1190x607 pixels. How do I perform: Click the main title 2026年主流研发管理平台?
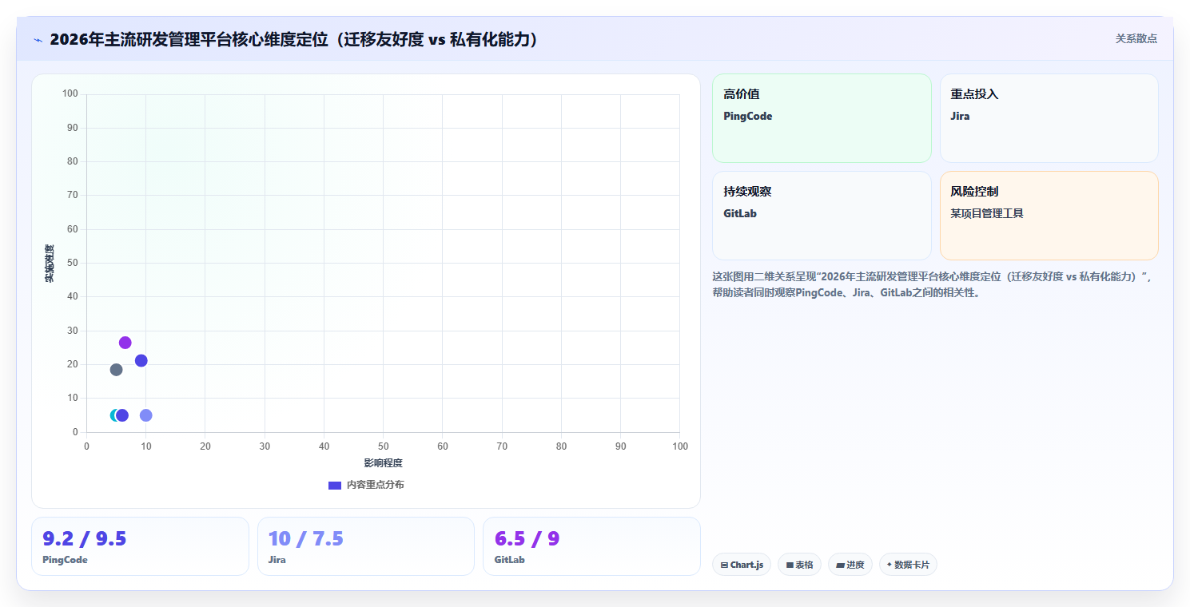[x=294, y=39]
